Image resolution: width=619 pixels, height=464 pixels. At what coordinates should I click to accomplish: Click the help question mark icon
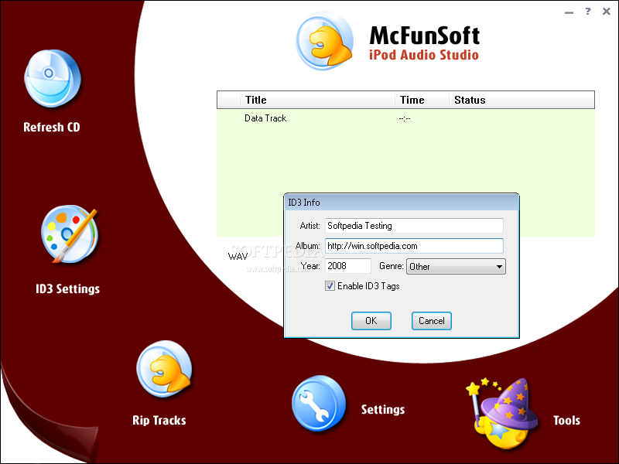[x=588, y=11]
